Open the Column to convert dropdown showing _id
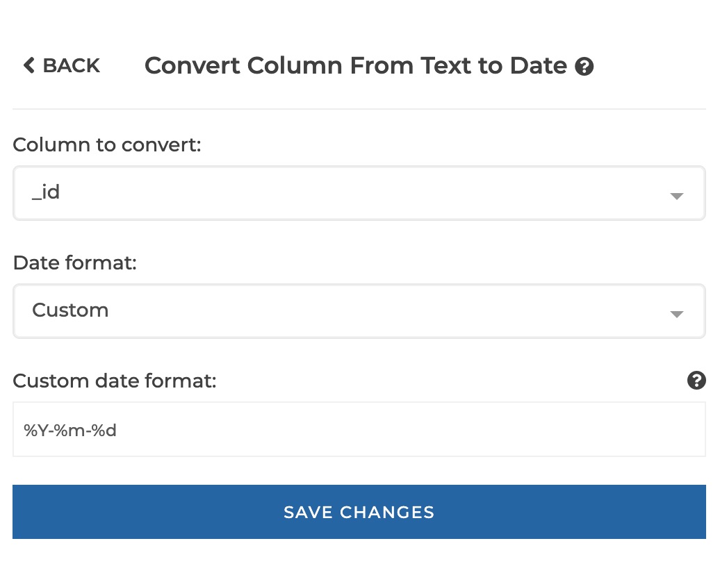 click(x=359, y=193)
